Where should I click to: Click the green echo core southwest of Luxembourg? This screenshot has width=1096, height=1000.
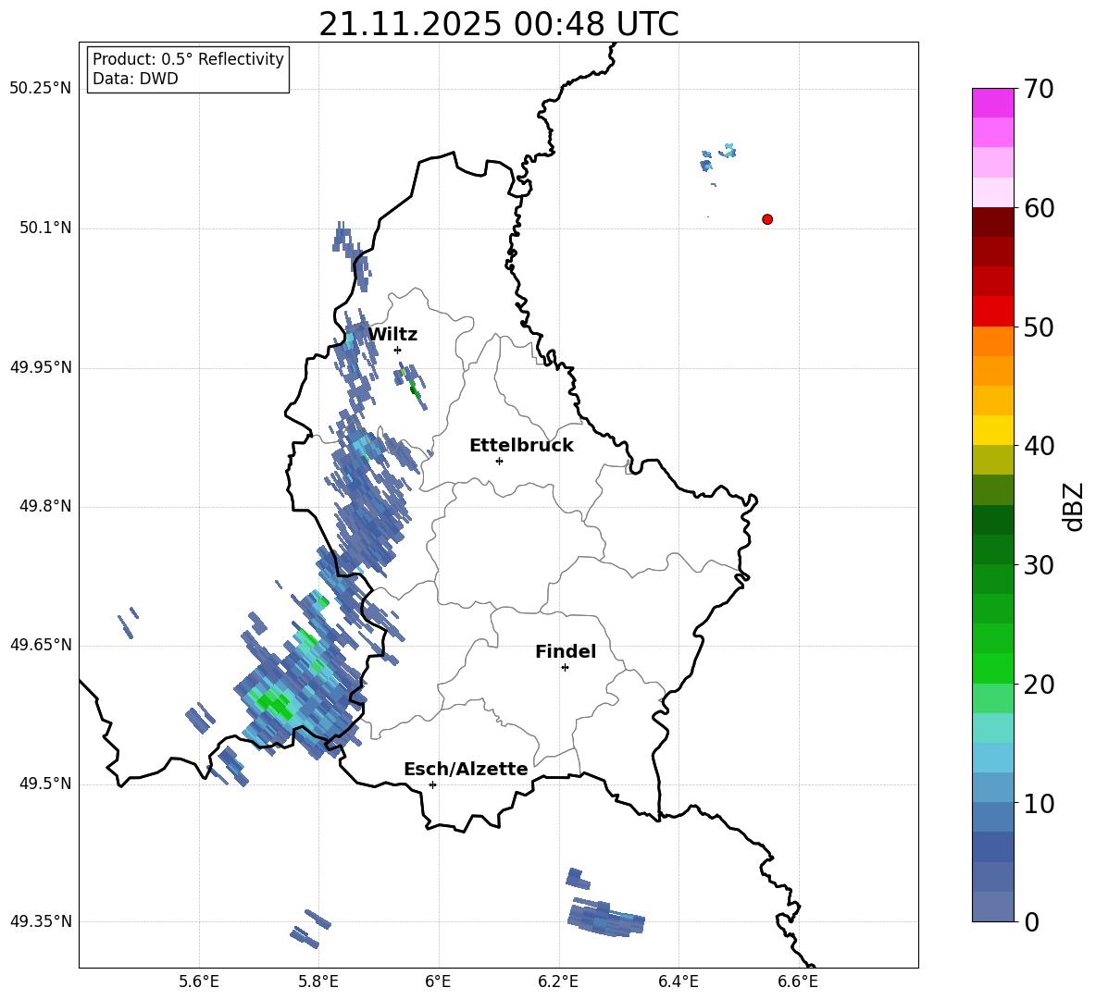click(275, 704)
